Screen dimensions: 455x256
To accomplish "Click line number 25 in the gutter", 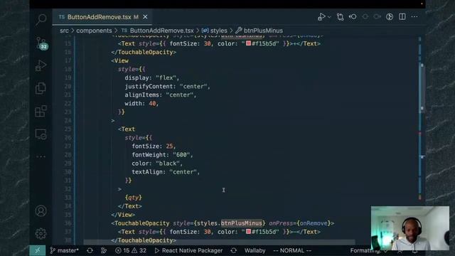I will [68, 129].
